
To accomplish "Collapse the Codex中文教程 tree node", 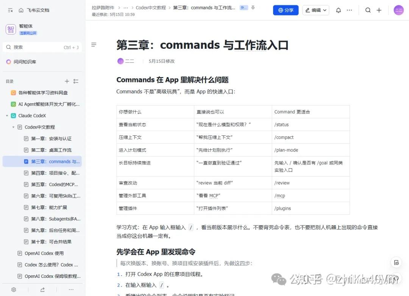I will (x=13, y=127).
